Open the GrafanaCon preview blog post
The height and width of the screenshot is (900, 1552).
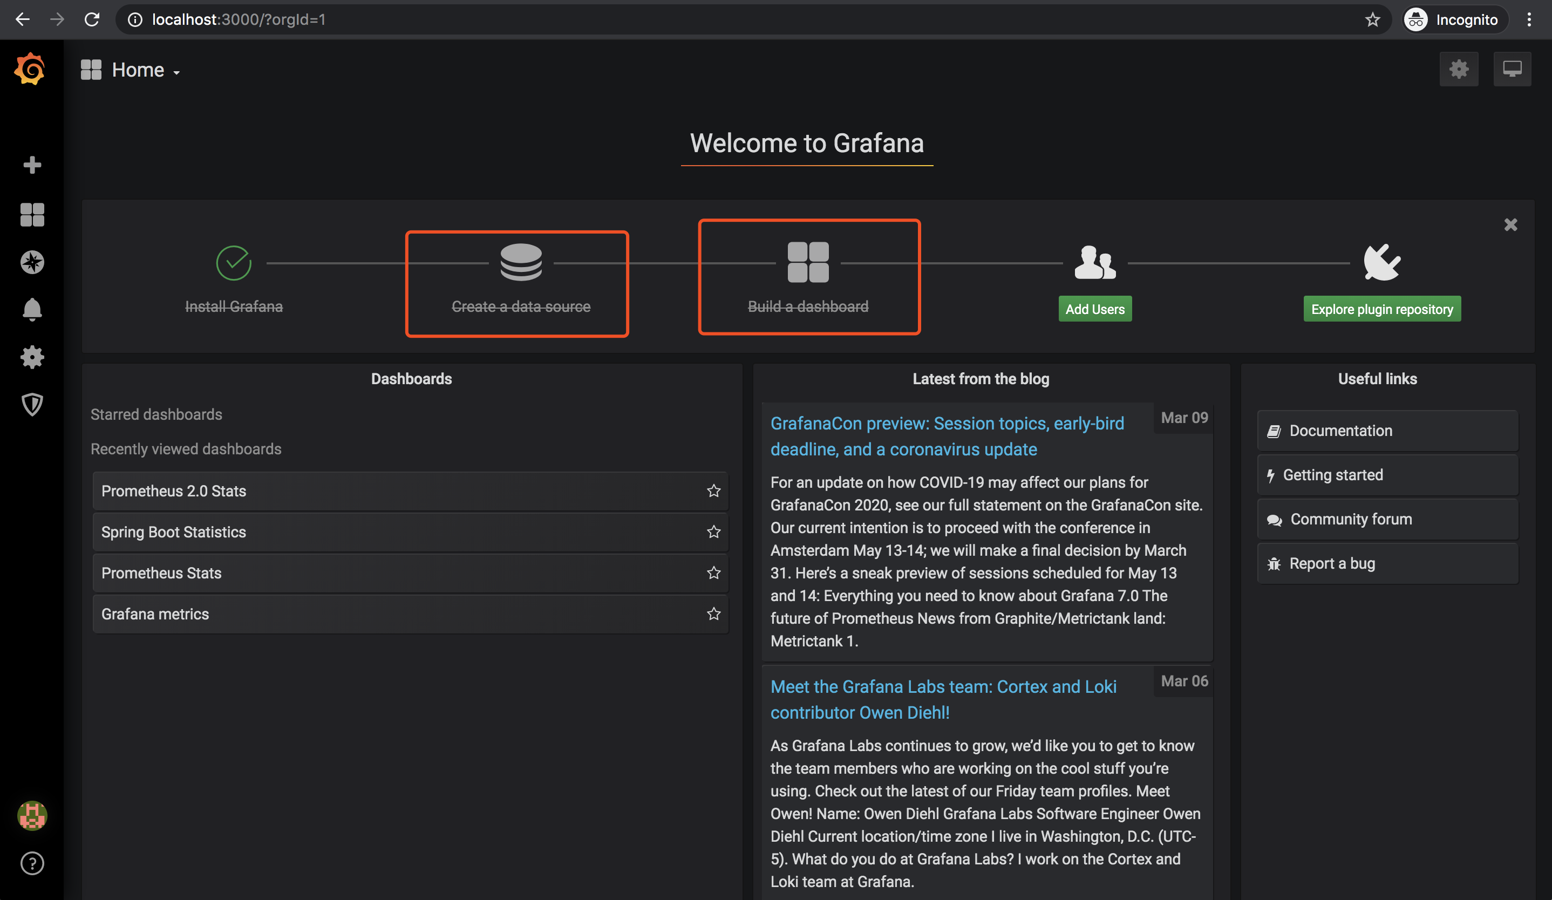pos(947,437)
